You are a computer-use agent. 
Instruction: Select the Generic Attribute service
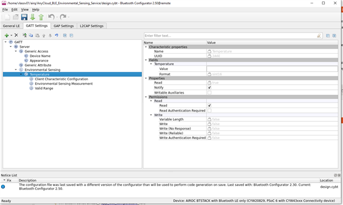tap(38, 65)
